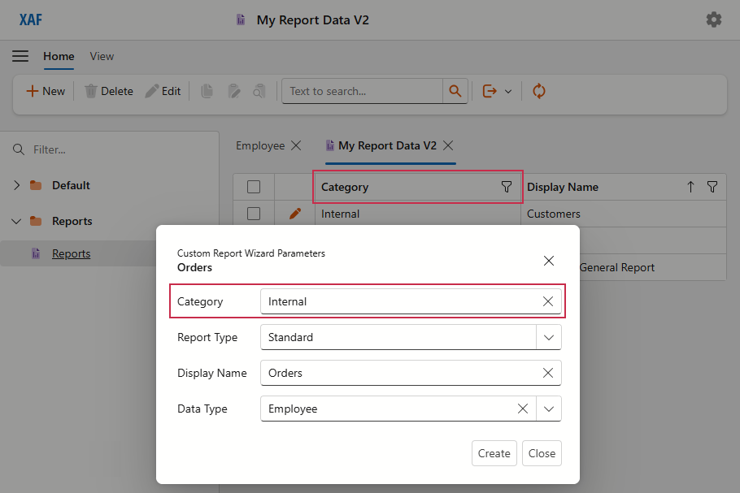Screen dimensions: 740x493
Task: Toggle the checkbox in the Customers row
Action: 254,214
